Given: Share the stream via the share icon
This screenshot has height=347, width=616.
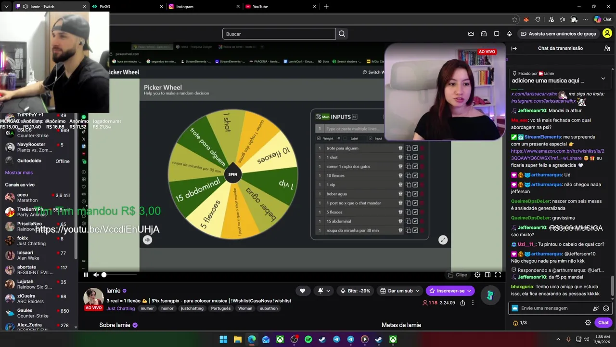Looking at the screenshot, I should click(462, 303).
